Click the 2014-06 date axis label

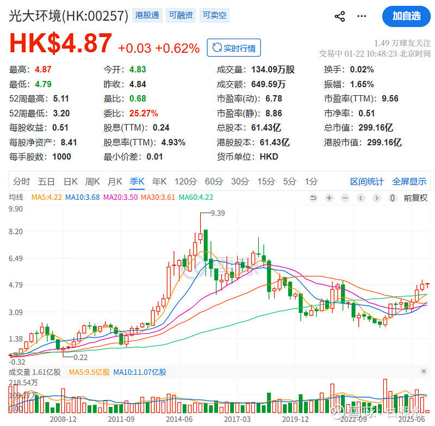coord(179,419)
